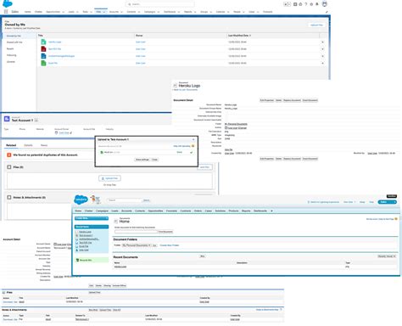Click the Documents Home page icon

click(115, 221)
